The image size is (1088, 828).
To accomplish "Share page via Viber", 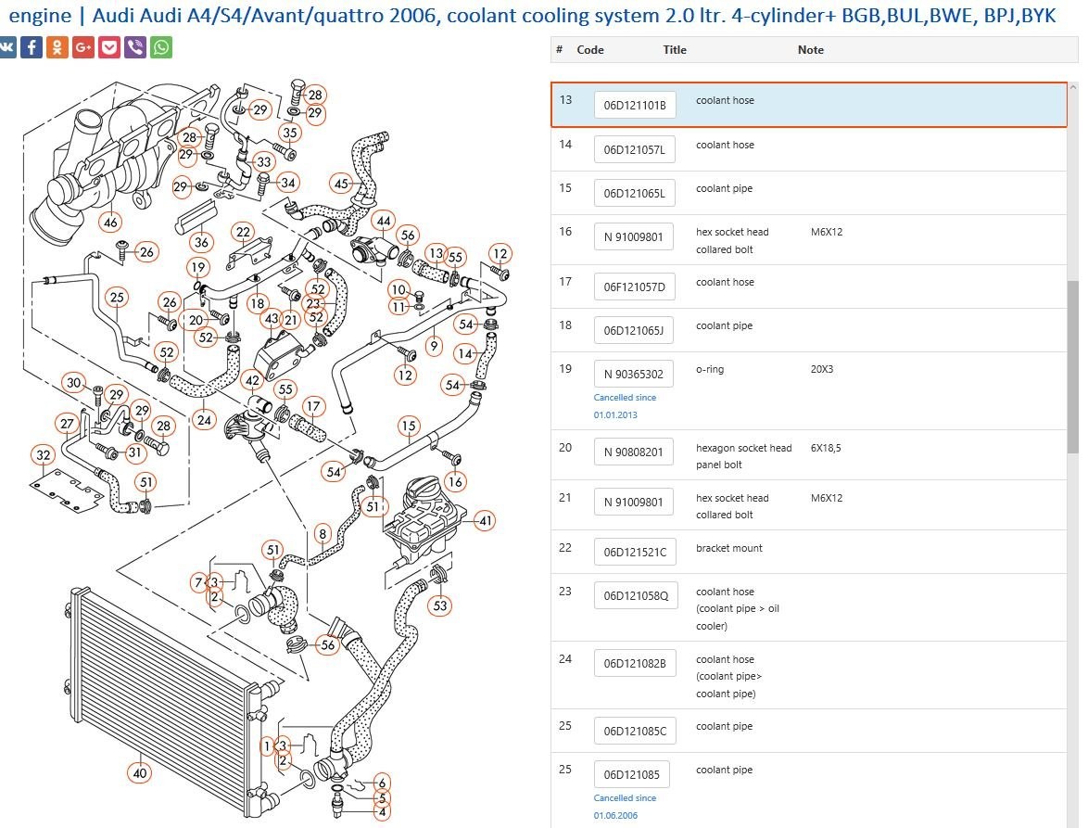I will coord(135,47).
